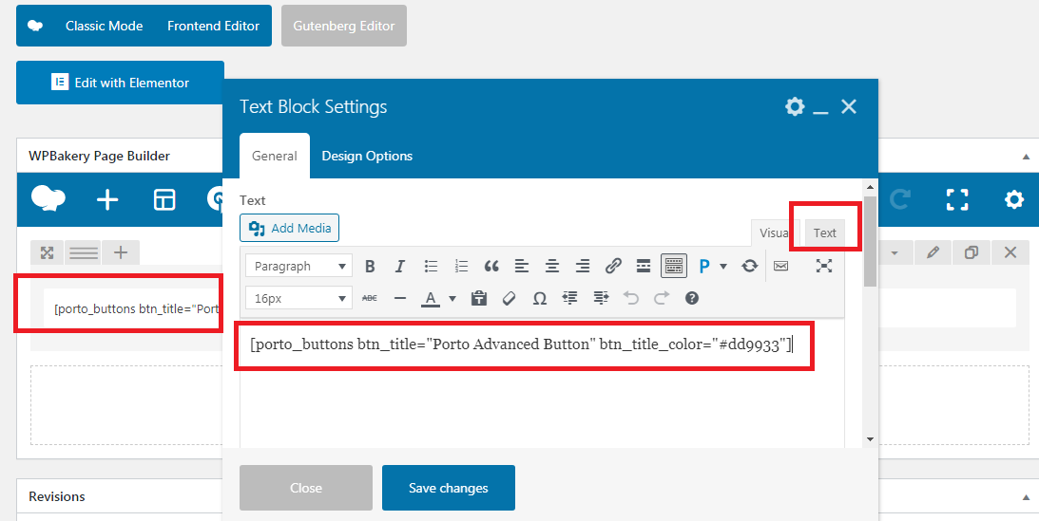Open keyboard shortcuts help

pos(692,298)
